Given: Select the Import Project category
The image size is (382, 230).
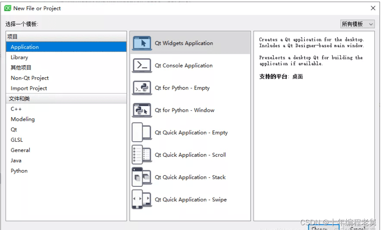Looking at the screenshot, I should pos(66,88).
